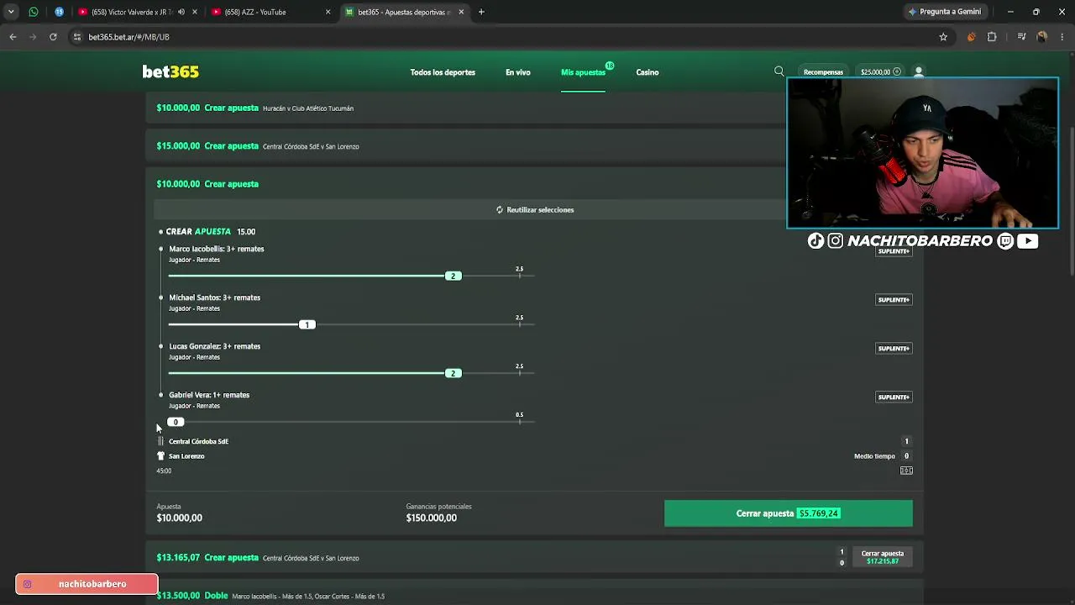
Task: Open Todos los deportes menu
Action: click(443, 72)
